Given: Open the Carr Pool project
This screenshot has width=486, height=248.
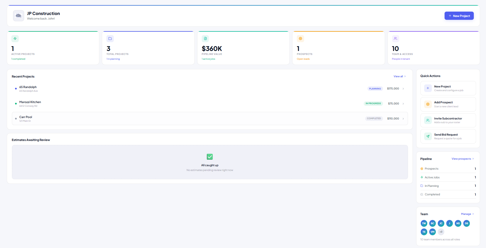Looking at the screenshot, I should (210, 119).
